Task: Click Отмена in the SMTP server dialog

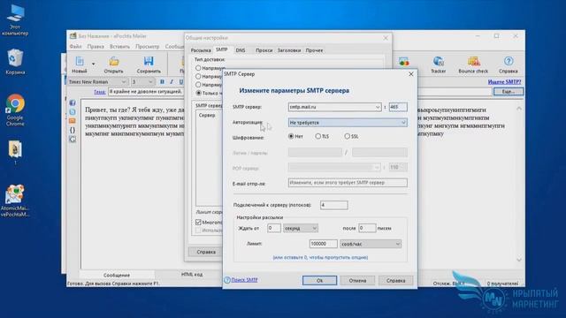Action: click(x=357, y=281)
